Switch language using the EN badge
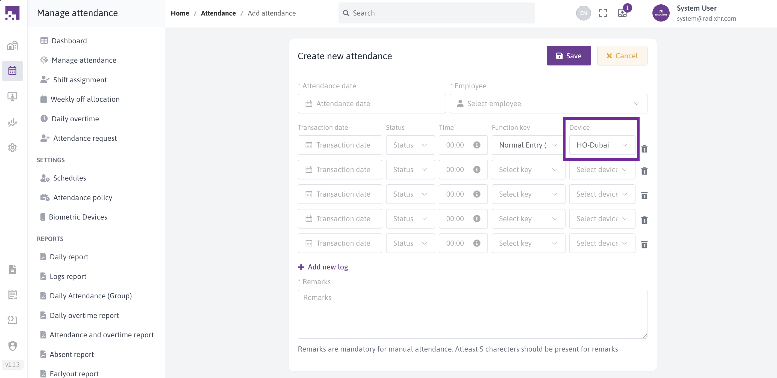The height and width of the screenshot is (378, 777). pyautogui.click(x=583, y=13)
